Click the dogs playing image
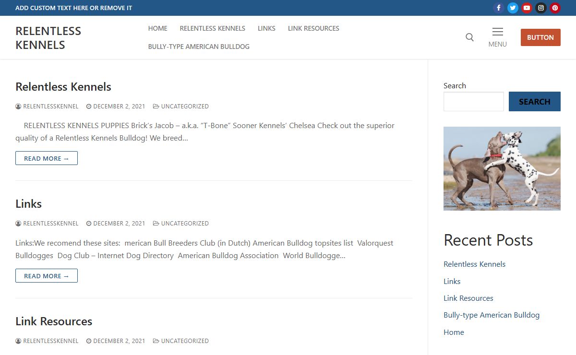 (x=502, y=168)
